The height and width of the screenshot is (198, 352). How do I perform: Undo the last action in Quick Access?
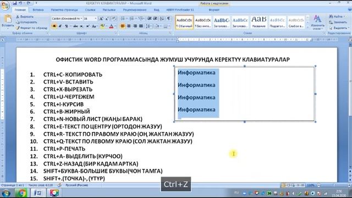21,3
